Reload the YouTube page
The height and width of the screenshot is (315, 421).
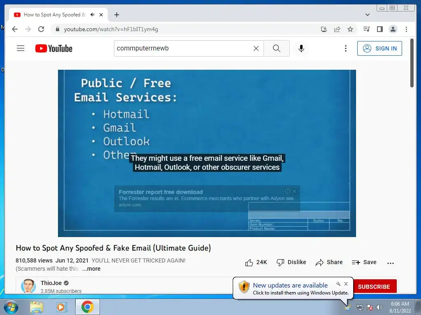(41, 29)
